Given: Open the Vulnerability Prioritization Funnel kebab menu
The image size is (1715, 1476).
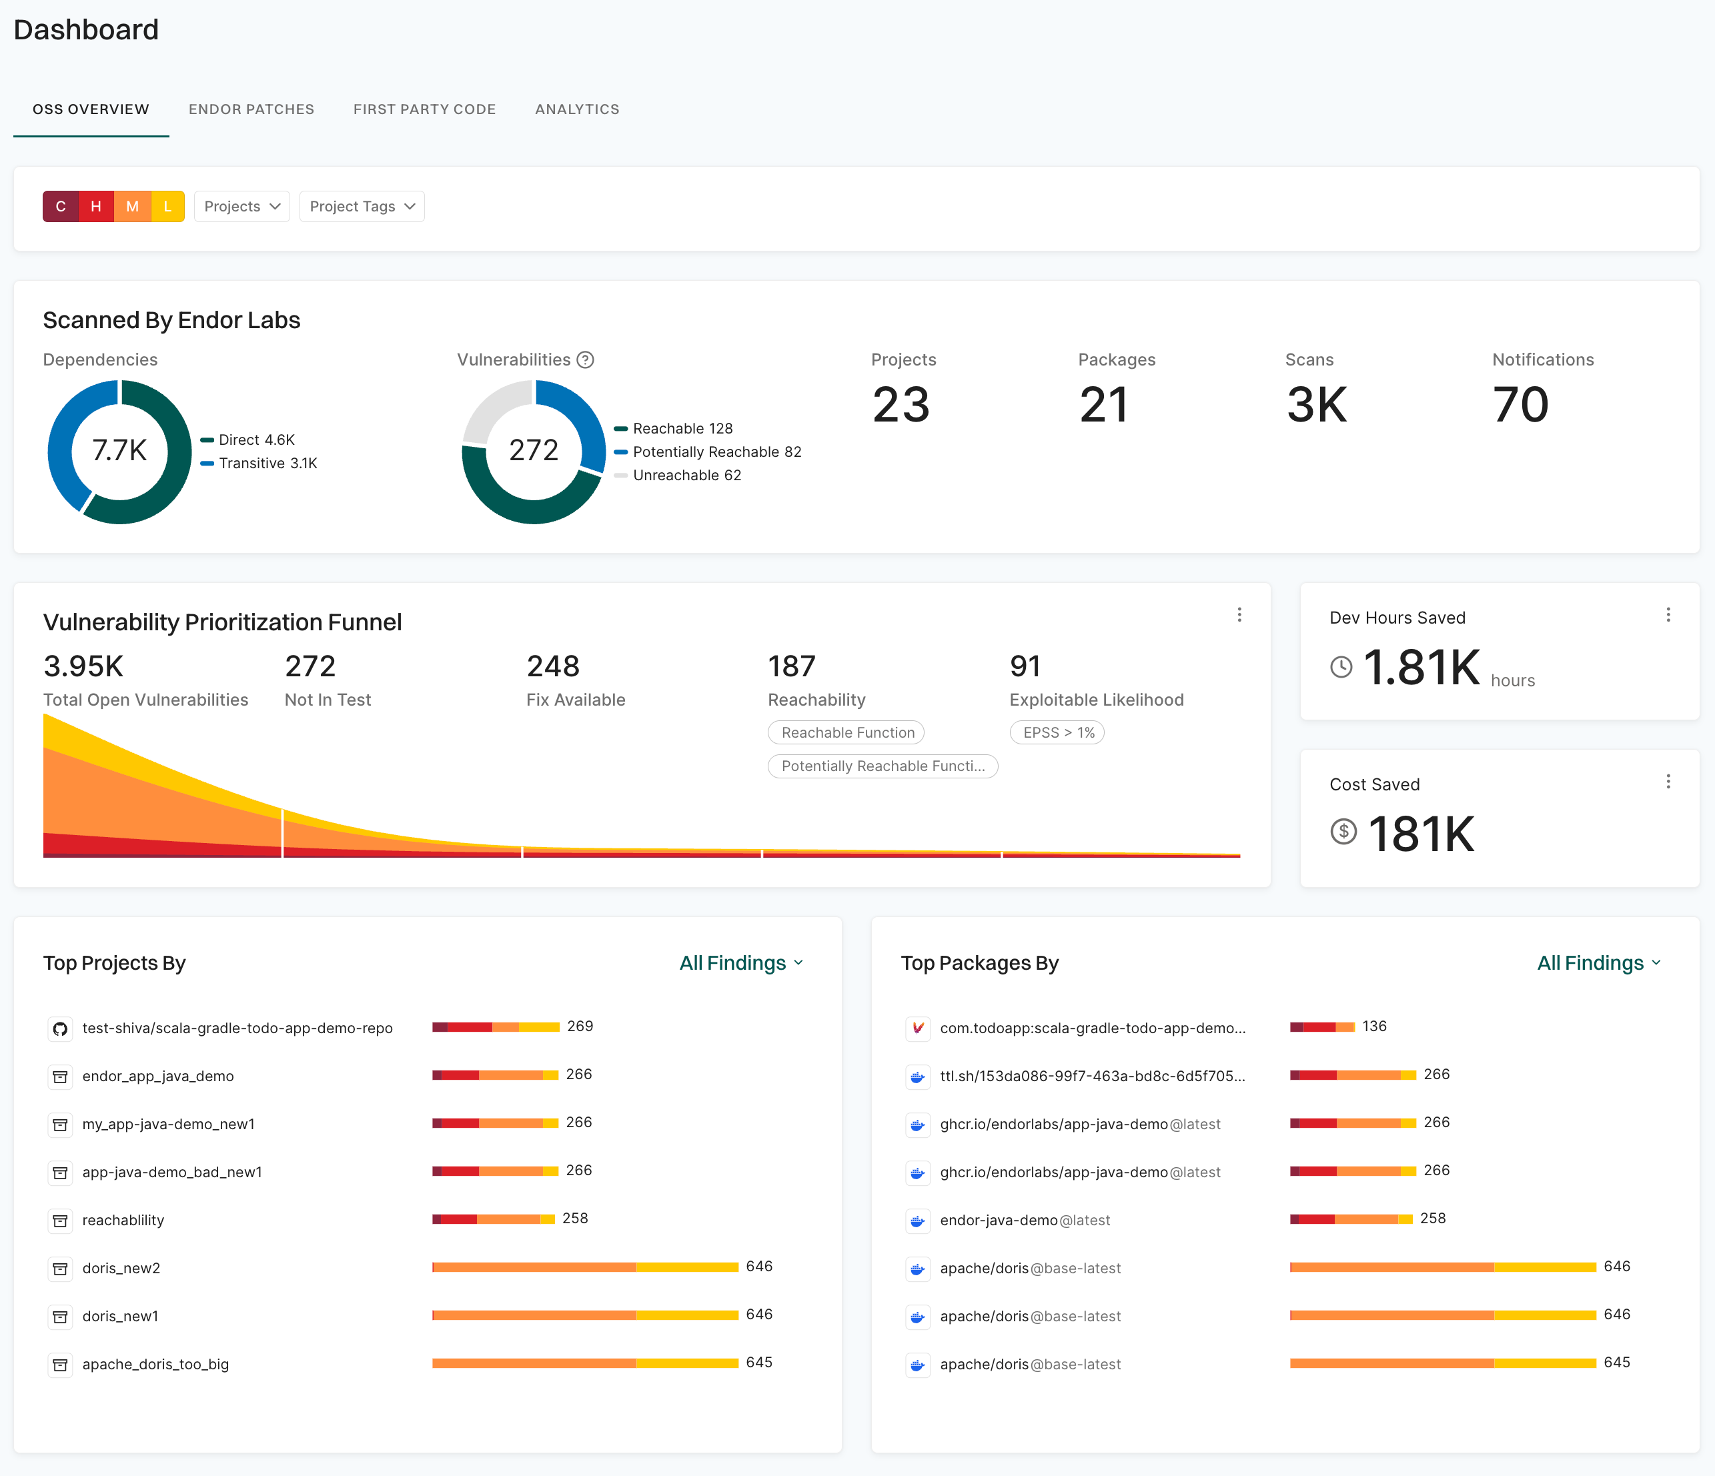Looking at the screenshot, I should pos(1239,614).
